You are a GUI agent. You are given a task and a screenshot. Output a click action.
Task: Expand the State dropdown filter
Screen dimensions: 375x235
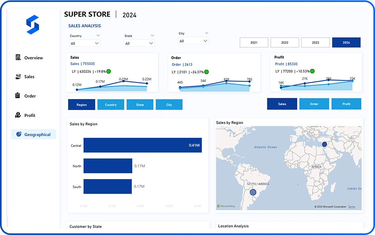tap(139, 43)
